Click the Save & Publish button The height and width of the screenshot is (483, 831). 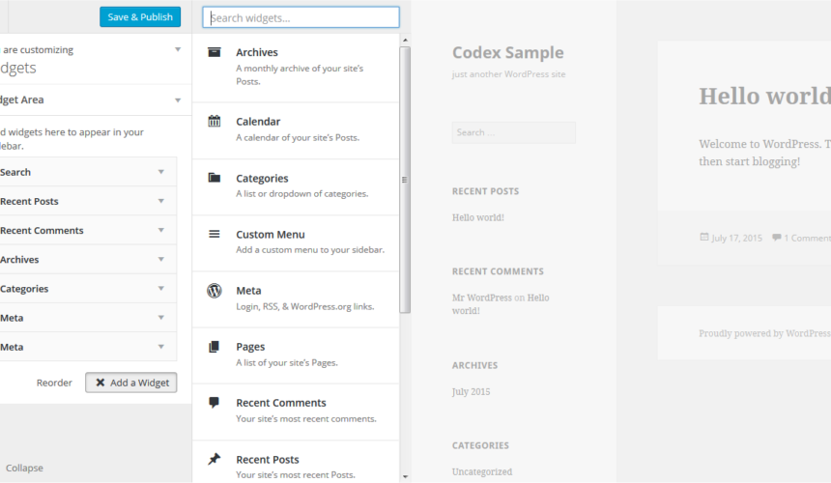(140, 17)
